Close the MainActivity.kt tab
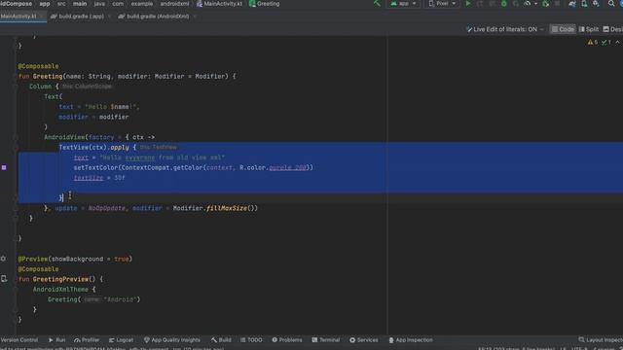623x350 pixels. 41,17
